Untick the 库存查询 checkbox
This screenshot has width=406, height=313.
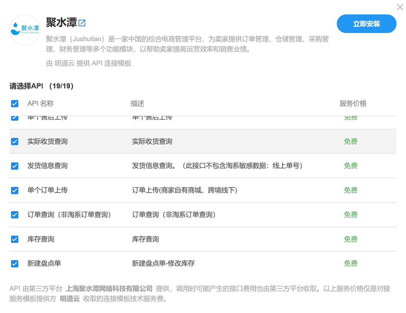click(x=15, y=239)
